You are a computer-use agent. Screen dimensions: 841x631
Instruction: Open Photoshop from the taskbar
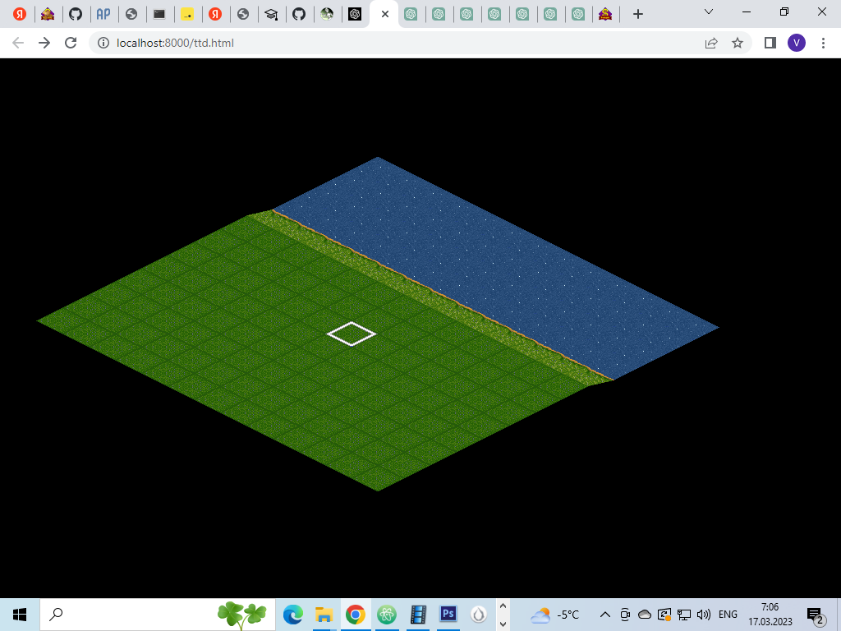pos(448,615)
